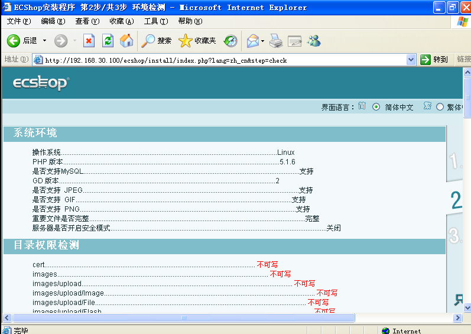Open the Back history dropdown arrow
Image resolution: width=471 pixels, height=334 pixels.
(x=44, y=41)
